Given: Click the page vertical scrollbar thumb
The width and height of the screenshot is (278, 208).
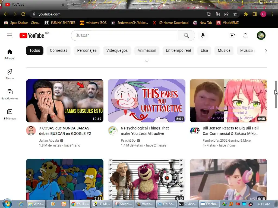Looking at the screenshot, I should click(x=276, y=95).
